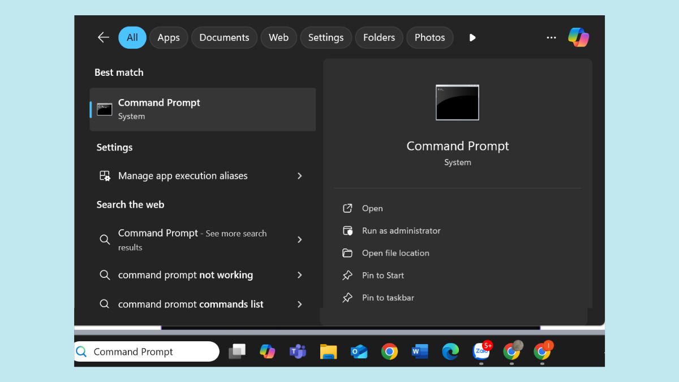Click the taskbar search box
Image resolution: width=679 pixels, height=382 pixels.
[x=147, y=351]
